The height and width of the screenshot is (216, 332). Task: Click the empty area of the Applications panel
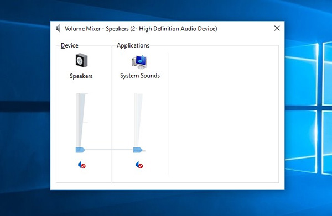224,114
